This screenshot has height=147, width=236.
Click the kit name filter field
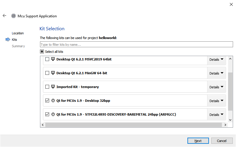point(136,45)
